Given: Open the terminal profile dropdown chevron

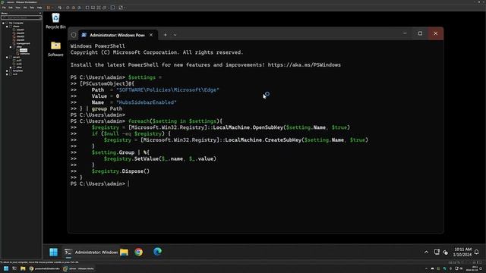Looking at the screenshot, I should (x=175, y=35).
